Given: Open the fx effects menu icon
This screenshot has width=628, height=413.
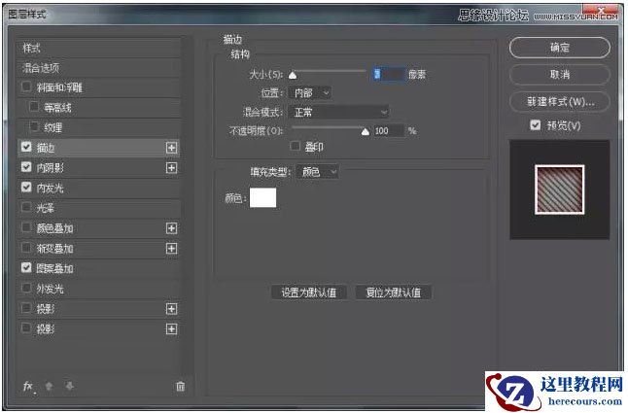Looking at the screenshot, I should 27,386.
